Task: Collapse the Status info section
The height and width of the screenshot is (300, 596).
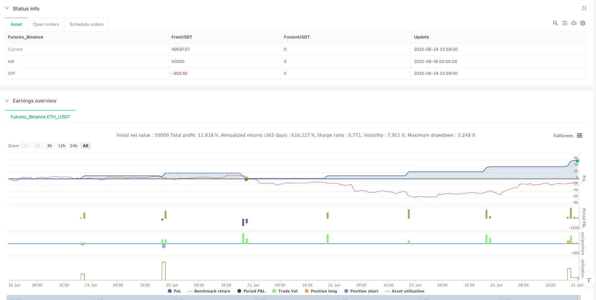Action: (7, 8)
